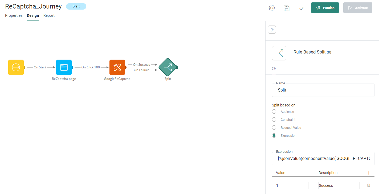Select the green Split diamond node
Viewport: 379px width, 194px height.
click(168, 67)
